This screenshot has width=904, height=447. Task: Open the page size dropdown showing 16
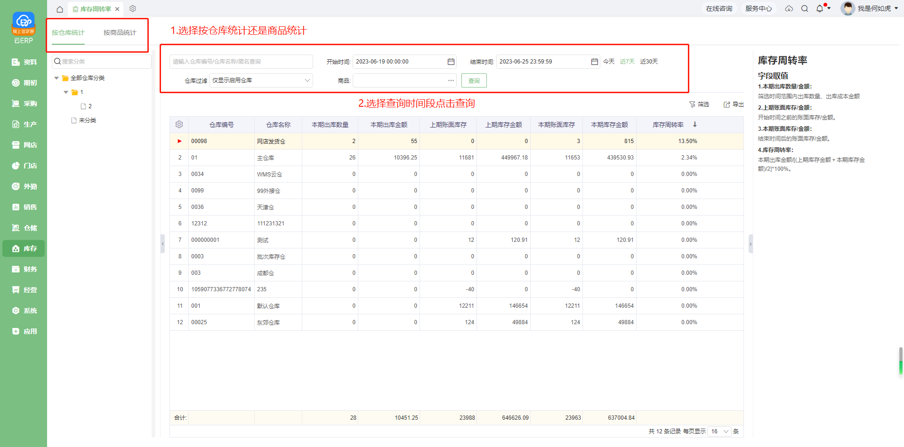pos(720,431)
